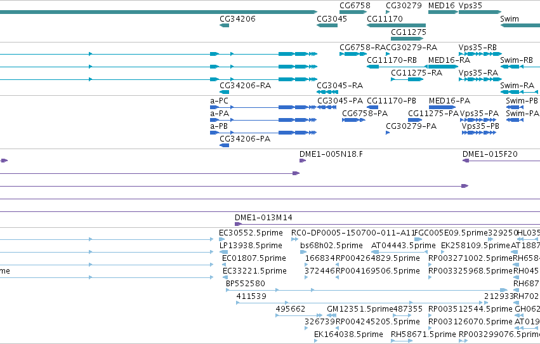This screenshot has width=540, height=344.
Task: Click the CG3045 gene glyph
Action: point(327,25)
